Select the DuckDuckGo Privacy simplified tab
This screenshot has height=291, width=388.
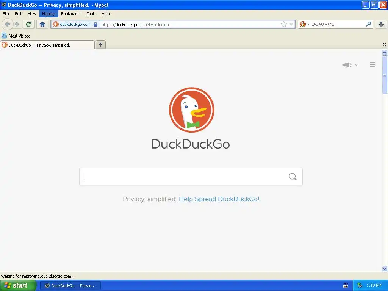47,45
